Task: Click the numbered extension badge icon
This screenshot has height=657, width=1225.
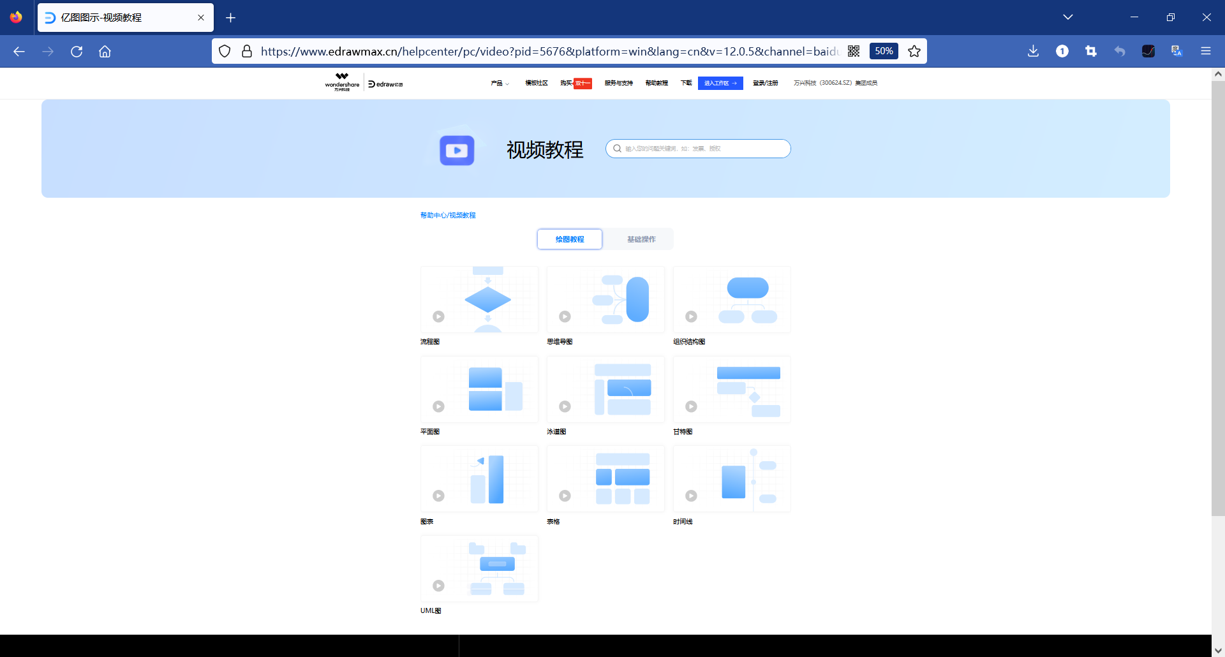Action: [1062, 51]
